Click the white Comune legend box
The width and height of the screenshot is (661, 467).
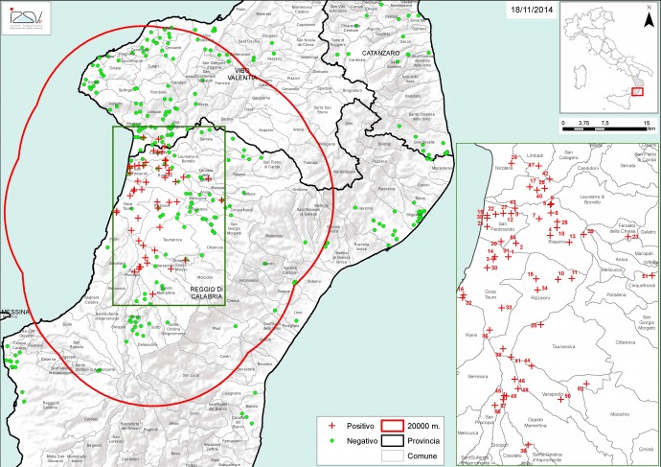pos(394,455)
